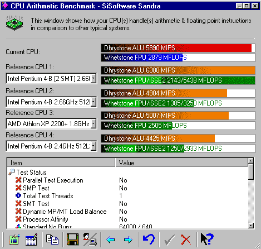Click the No value for Processor Affinity
The width and height of the screenshot is (261, 249).
(123, 219)
